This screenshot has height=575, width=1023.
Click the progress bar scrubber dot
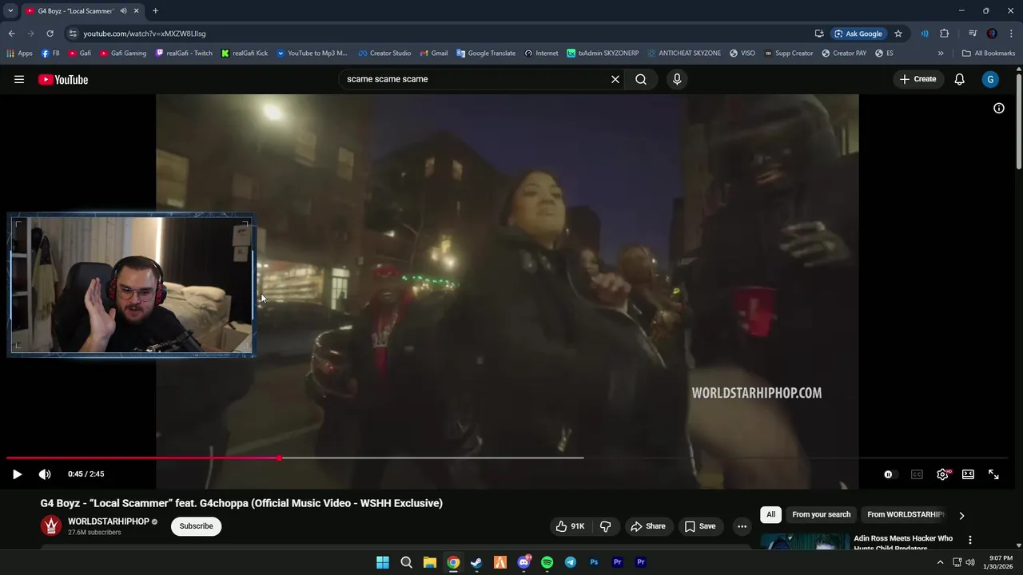pos(279,458)
